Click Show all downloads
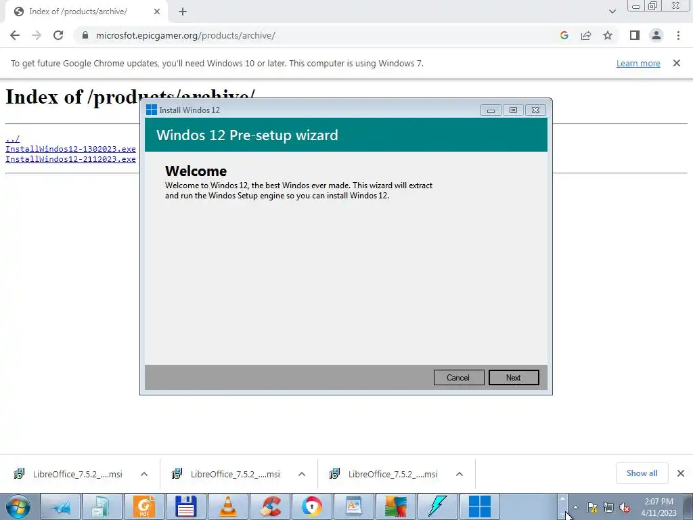Image resolution: width=693 pixels, height=520 pixels. click(x=642, y=473)
